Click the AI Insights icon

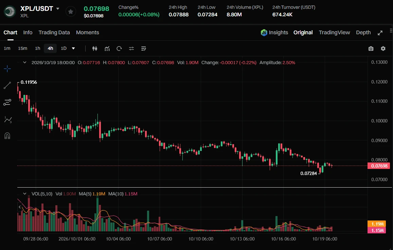[264, 33]
